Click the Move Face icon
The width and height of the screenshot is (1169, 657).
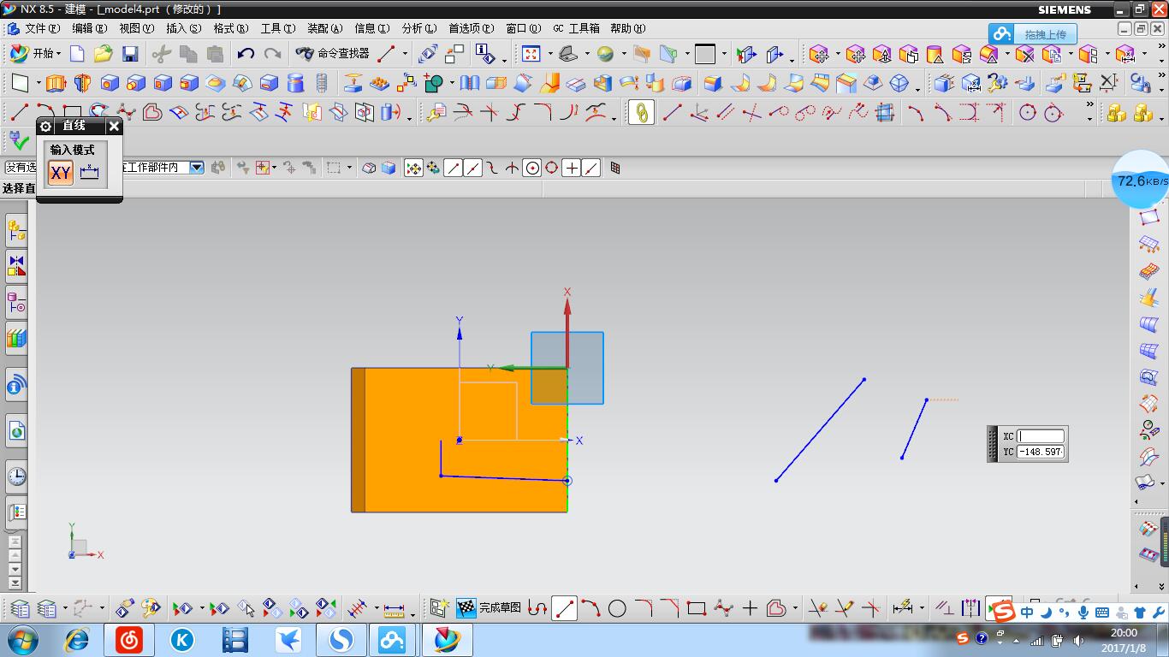pos(819,55)
